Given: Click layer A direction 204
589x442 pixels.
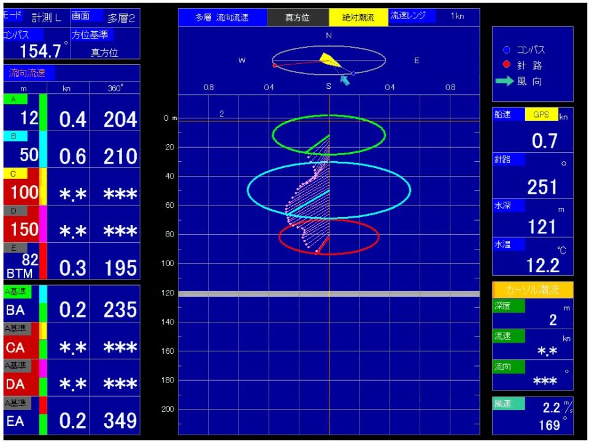Looking at the screenshot, I should (120, 120).
